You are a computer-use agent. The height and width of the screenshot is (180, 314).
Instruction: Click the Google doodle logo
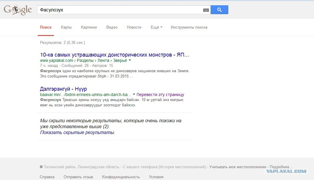[x=18, y=10]
